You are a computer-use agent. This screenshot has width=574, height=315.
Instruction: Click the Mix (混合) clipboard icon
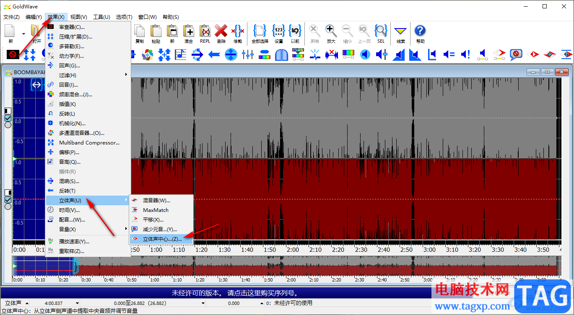(188, 31)
